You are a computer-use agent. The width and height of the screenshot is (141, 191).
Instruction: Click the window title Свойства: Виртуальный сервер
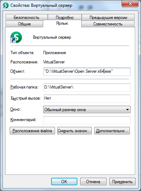41,5
